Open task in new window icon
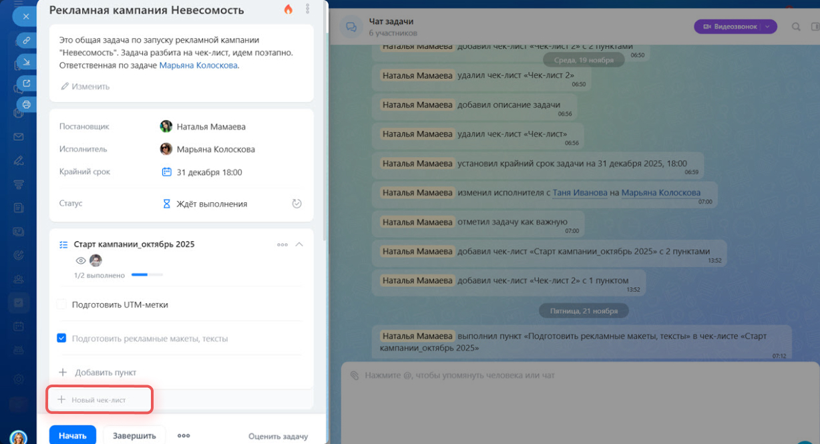This screenshot has height=444, width=820. click(x=27, y=83)
